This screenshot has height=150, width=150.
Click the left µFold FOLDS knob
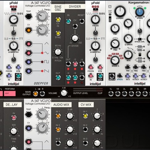click(13, 19)
